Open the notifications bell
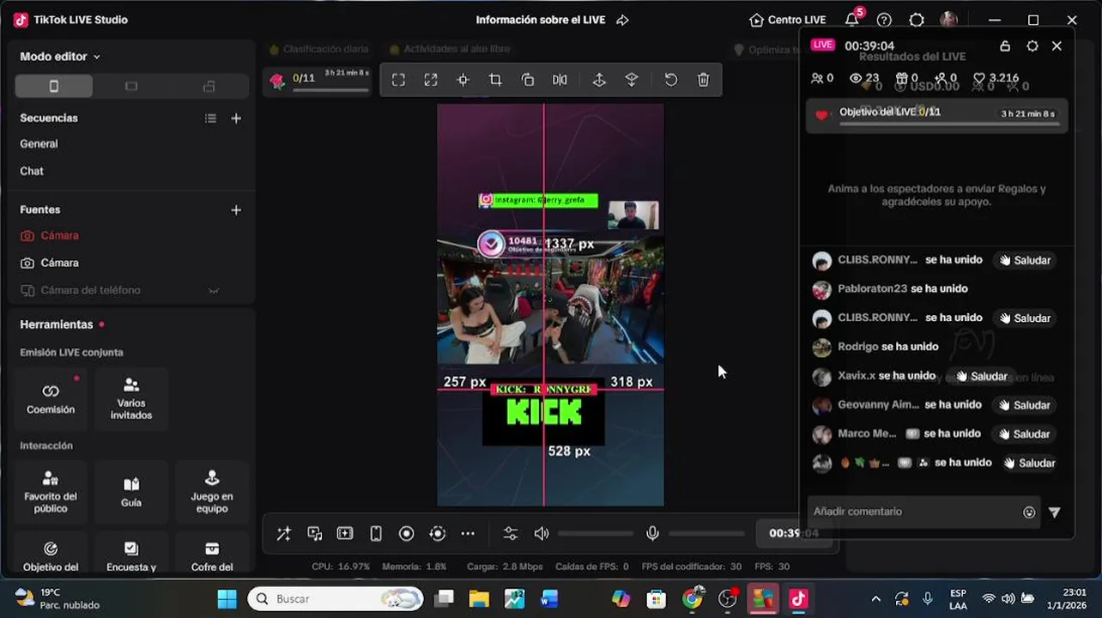The width and height of the screenshot is (1102, 618). pyautogui.click(x=852, y=19)
